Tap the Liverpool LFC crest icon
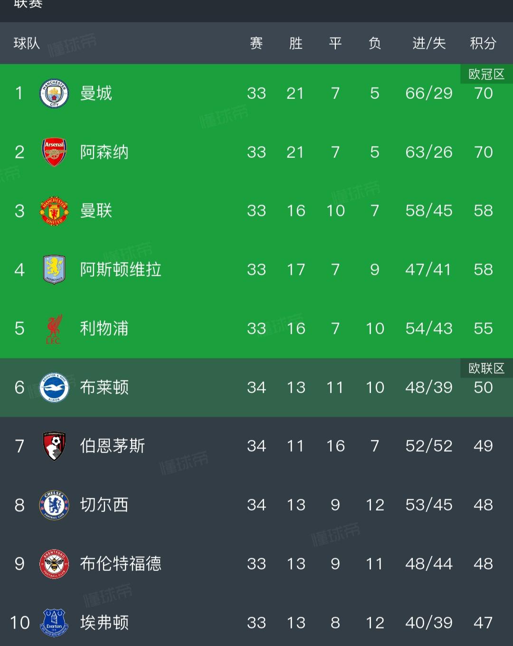This screenshot has width=513, height=646. (x=54, y=328)
